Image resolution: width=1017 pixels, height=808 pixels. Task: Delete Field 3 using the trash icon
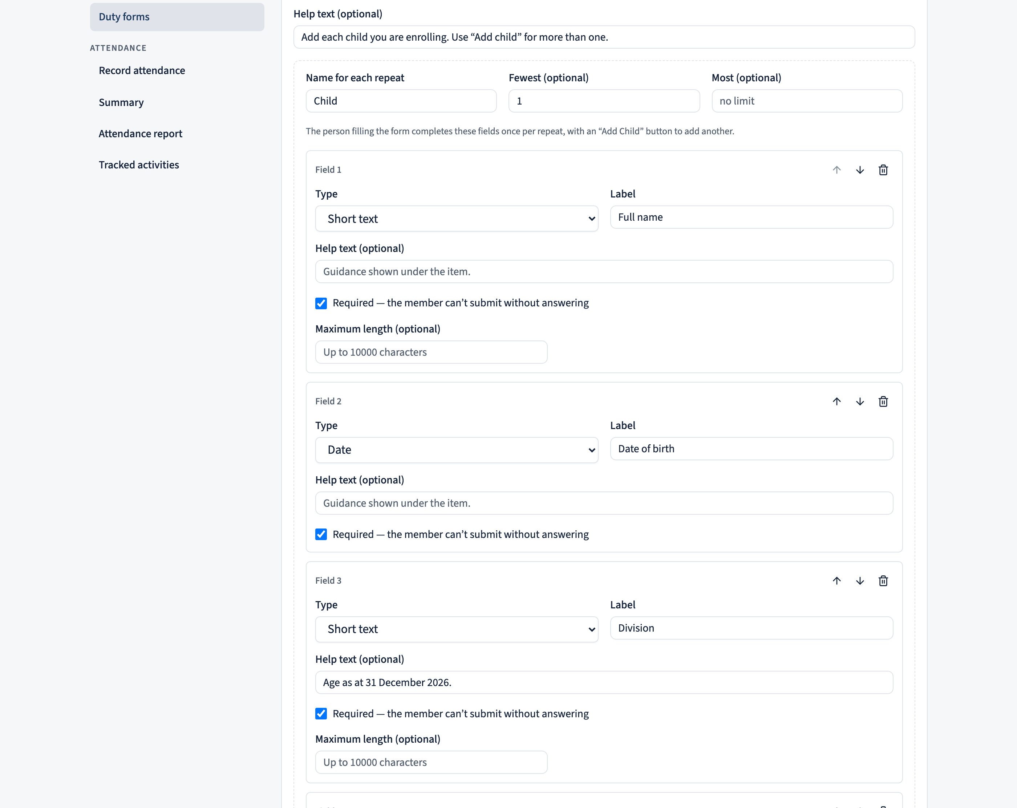883,580
